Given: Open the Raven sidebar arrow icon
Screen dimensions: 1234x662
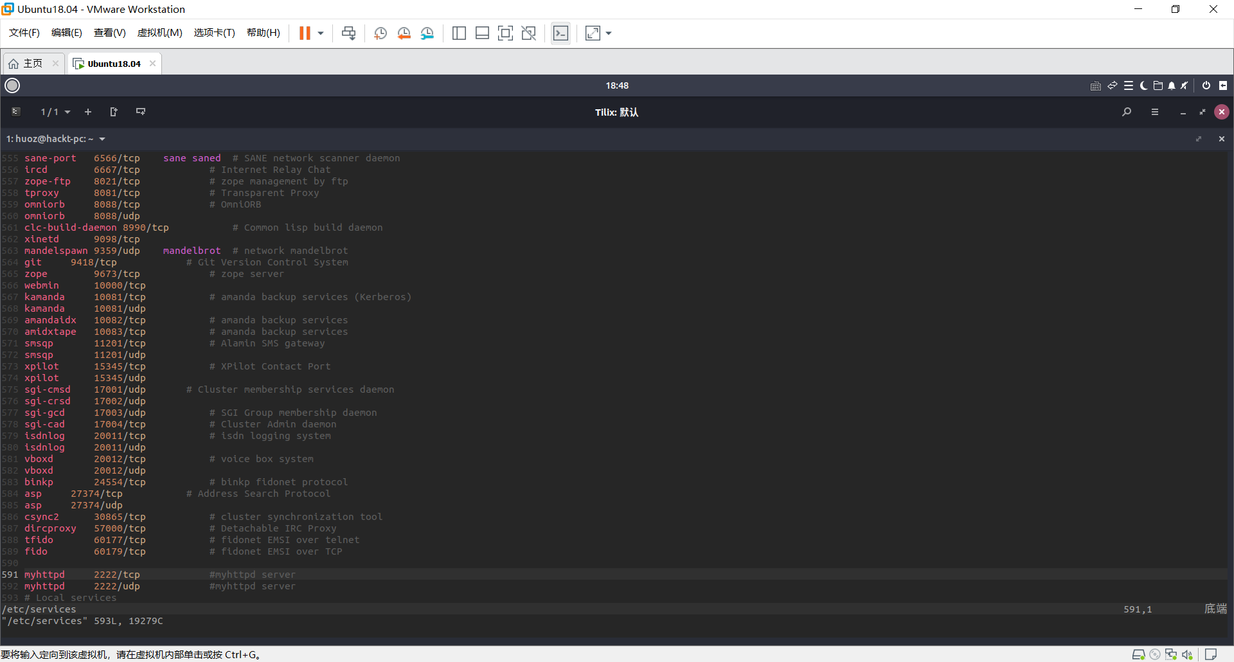Looking at the screenshot, I should (x=1223, y=85).
